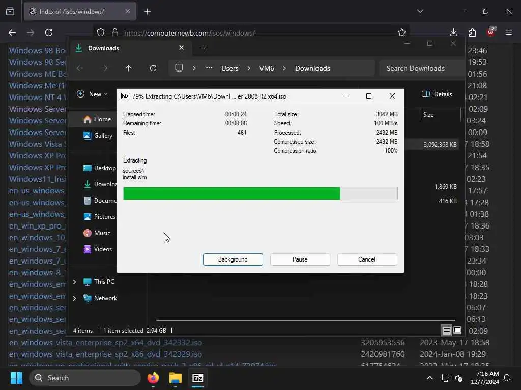The width and height of the screenshot is (521, 390).
Task: Open the New dropdown in Explorer
Action: point(93,94)
